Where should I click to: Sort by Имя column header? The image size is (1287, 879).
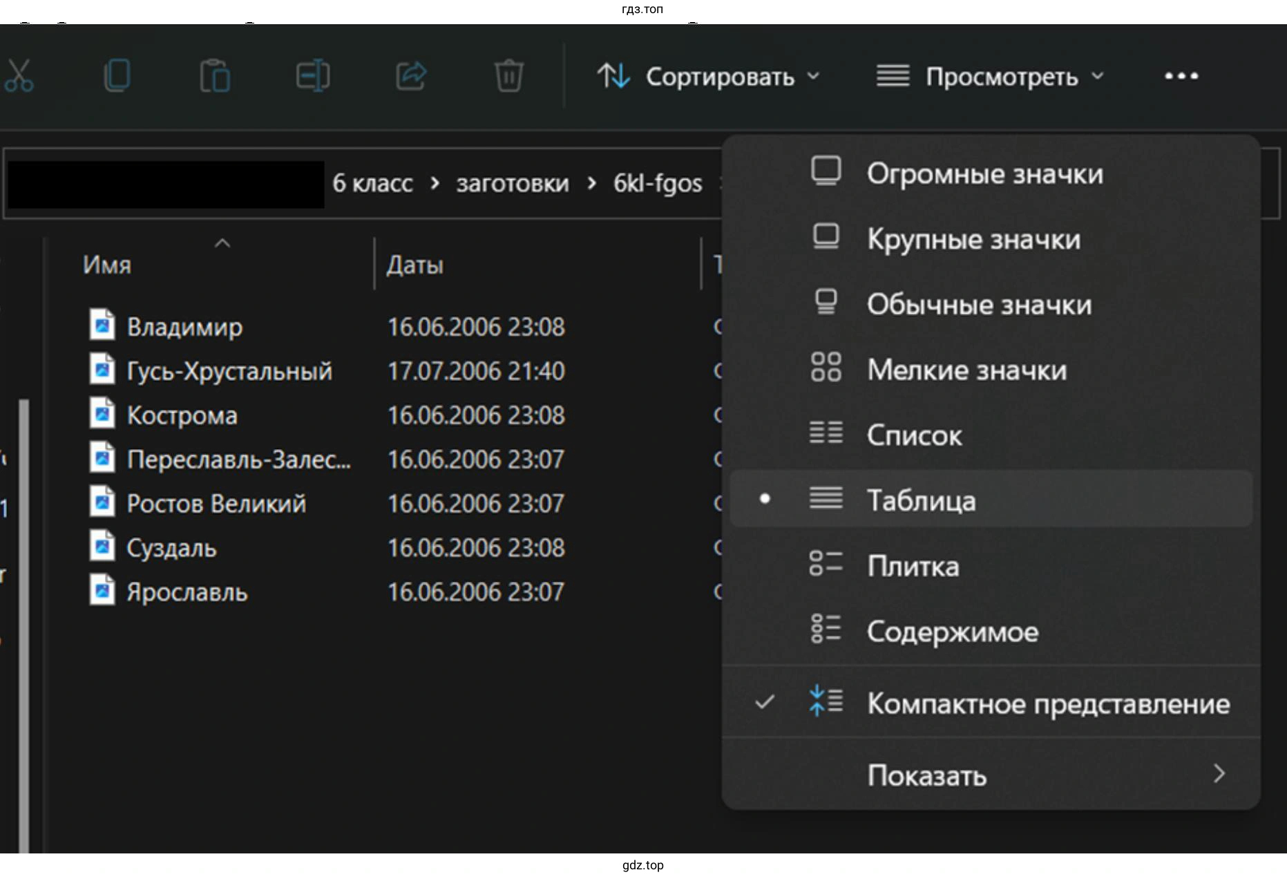click(x=107, y=265)
